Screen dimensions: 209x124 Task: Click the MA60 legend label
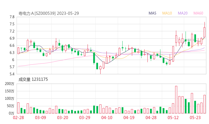(x=198, y=13)
